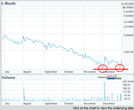Click the '0.02500' price axis label
The image size is (135, 110).
[129, 16]
